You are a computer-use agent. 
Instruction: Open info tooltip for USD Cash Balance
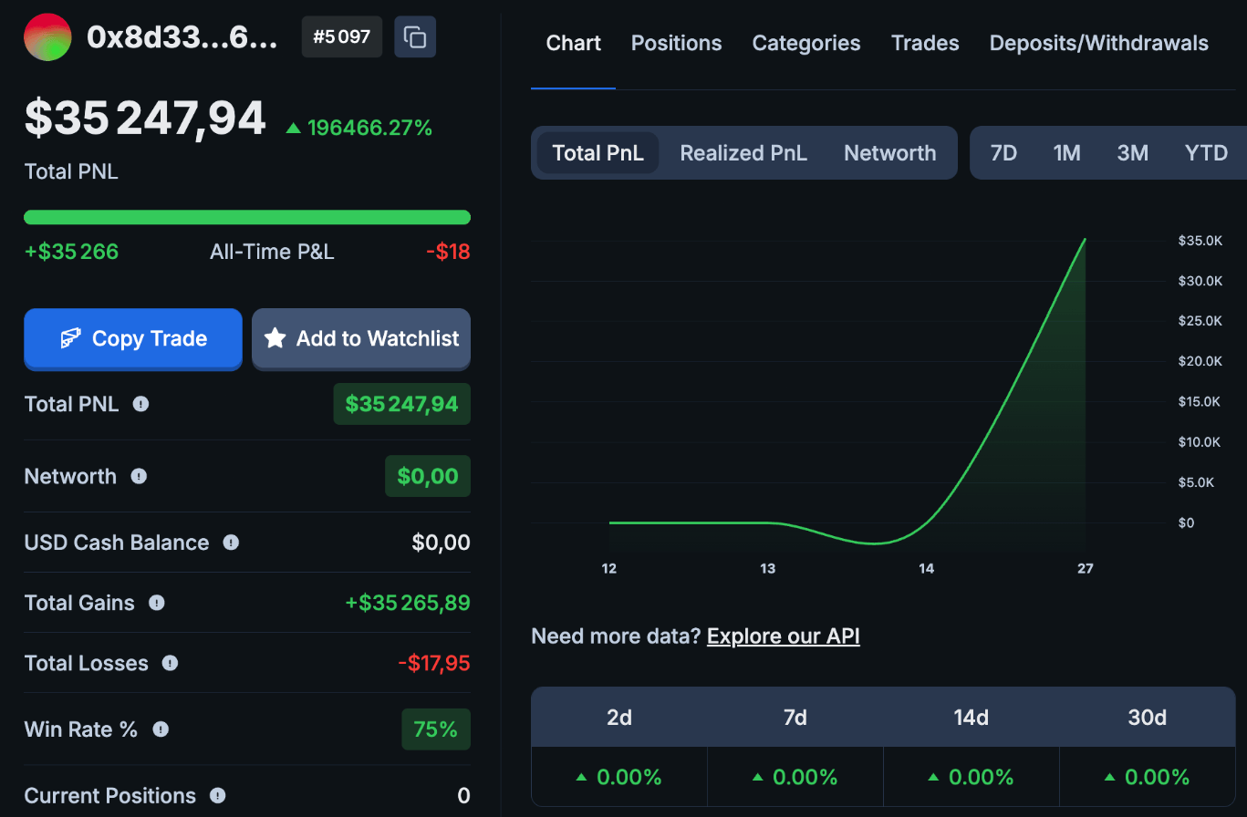tap(231, 543)
